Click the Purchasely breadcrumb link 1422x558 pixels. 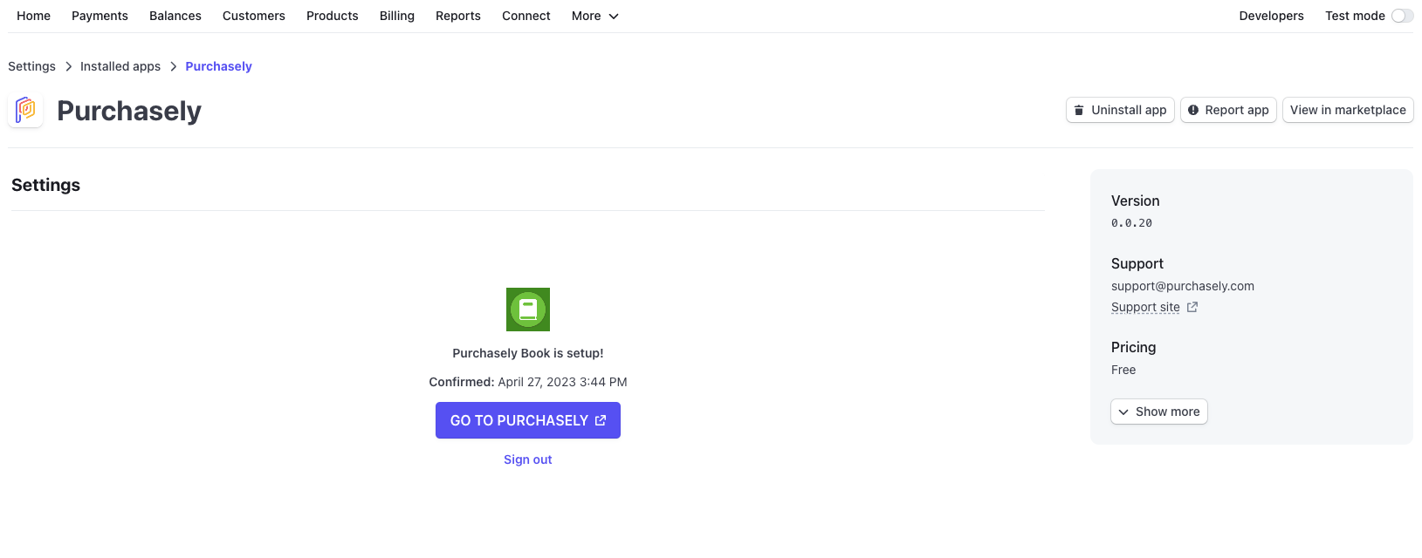click(218, 66)
